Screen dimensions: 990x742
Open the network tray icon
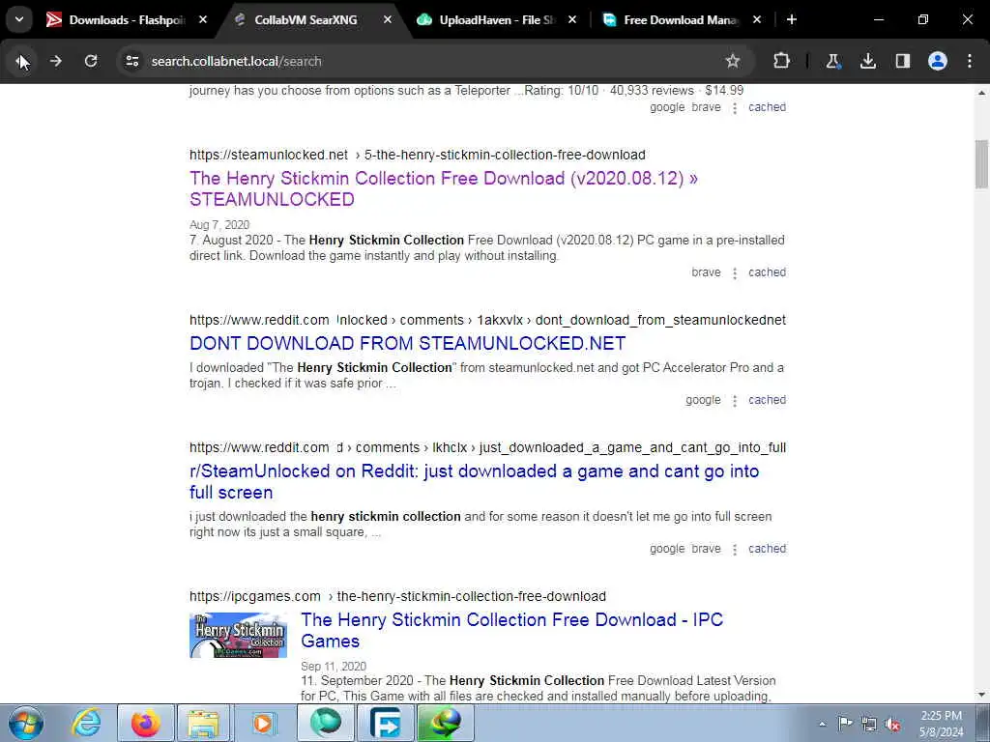(x=869, y=724)
